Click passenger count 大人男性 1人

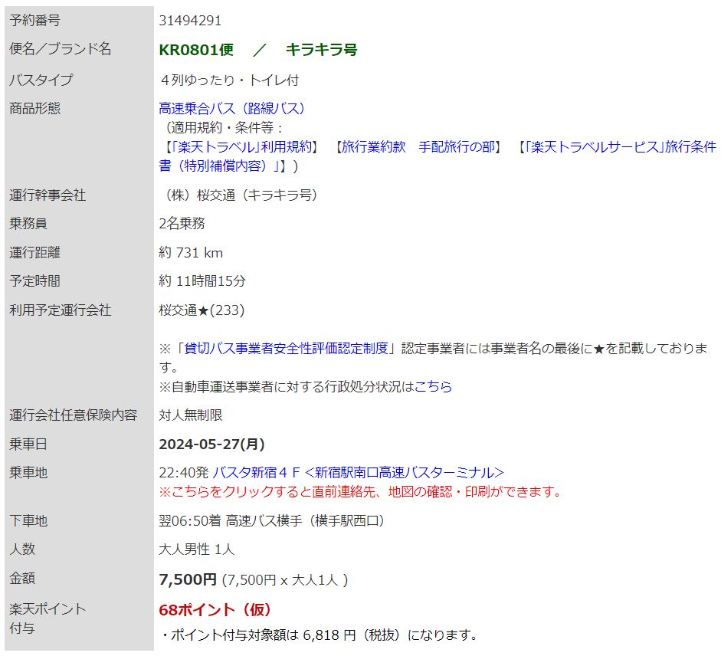[x=197, y=549]
